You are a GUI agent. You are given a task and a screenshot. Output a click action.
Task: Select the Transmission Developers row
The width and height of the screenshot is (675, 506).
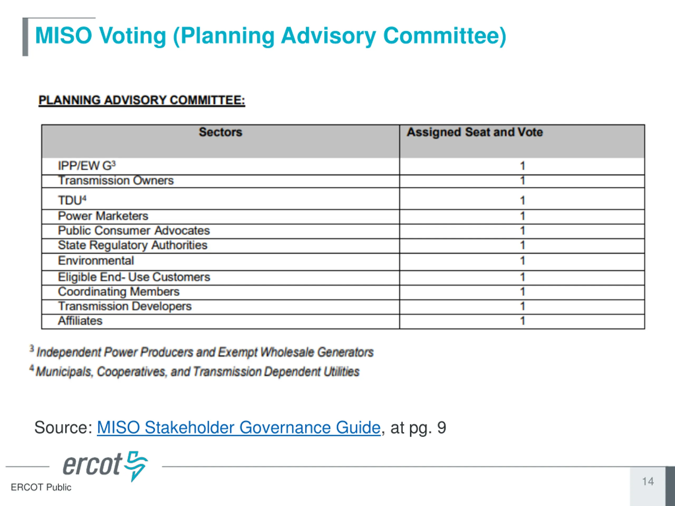(x=343, y=307)
